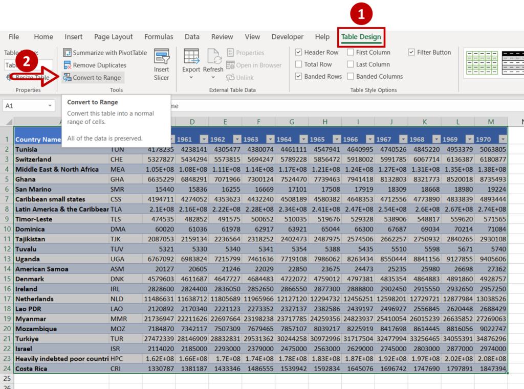The height and width of the screenshot is (389, 524).
Task: Open the File menu
Action: (13, 37)
